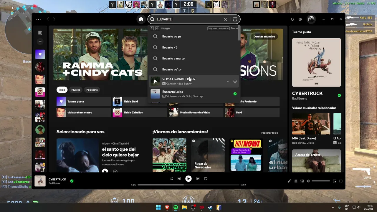Open 'old abraham mateo' shortcut tile
This screenshot has width=377, height=212.
pyautogui.click(x=84, y=112)
